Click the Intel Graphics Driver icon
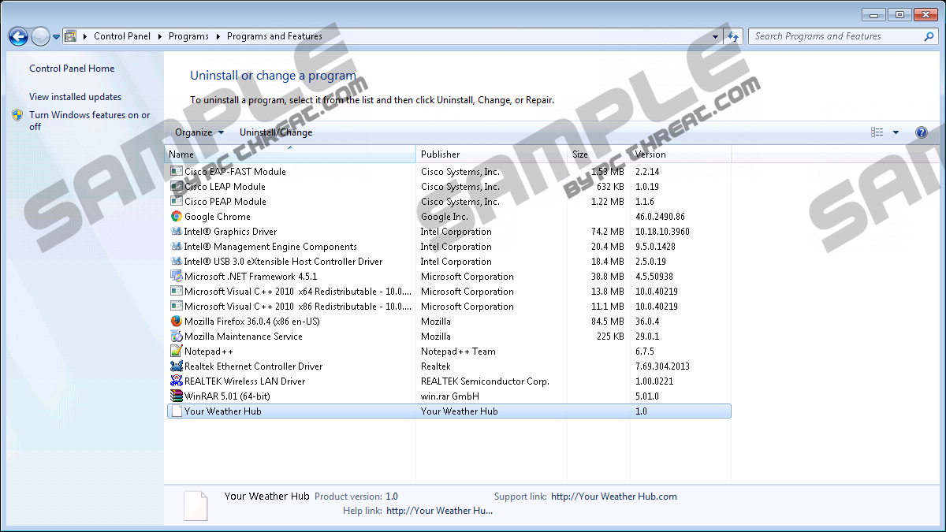The image size is (946, 532). click(x=177, y=232)
